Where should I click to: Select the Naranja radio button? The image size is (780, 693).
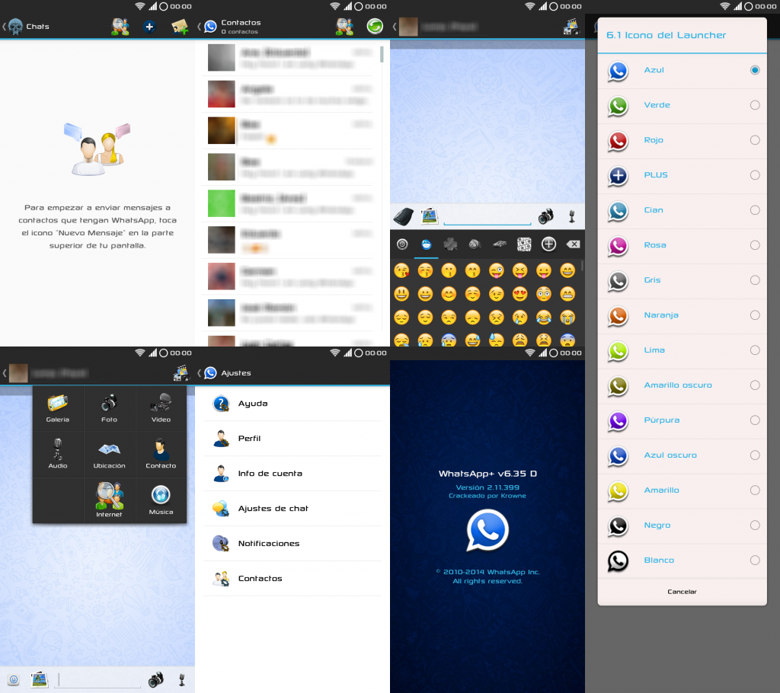(x=755, y=315)
